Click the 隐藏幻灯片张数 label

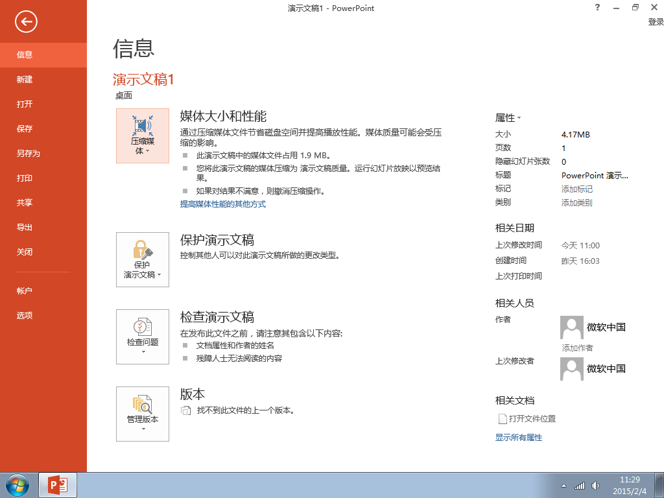coord(523,161)
